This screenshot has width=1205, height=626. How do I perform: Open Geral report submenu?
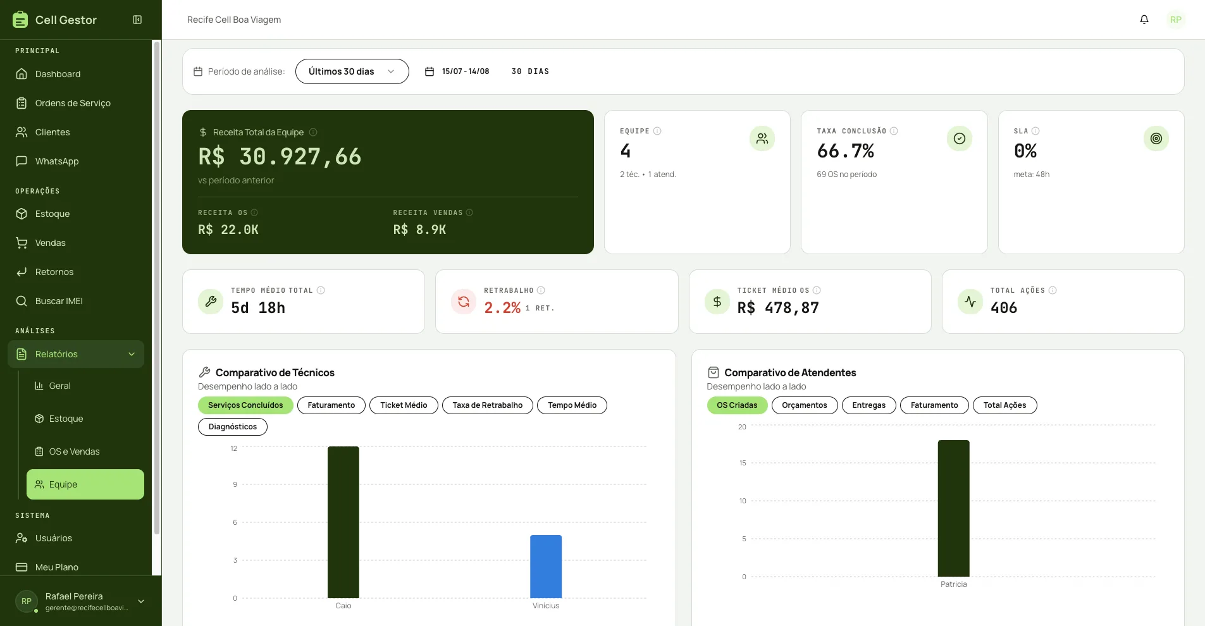[x=85, y=386]
